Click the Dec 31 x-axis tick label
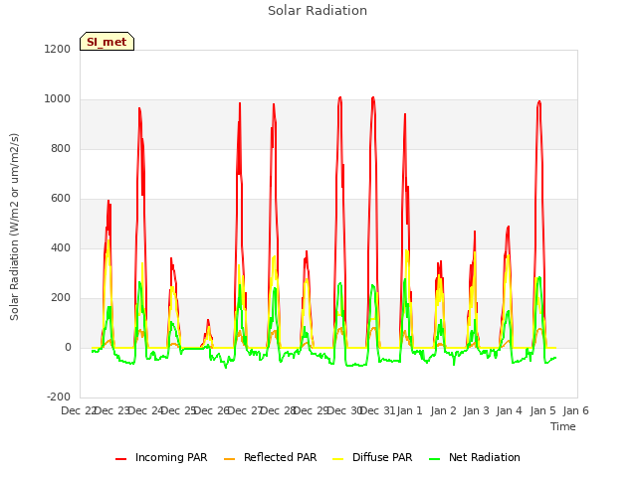Image resolution: width=637 pixels, height=477 pixels. coord(377,410)
